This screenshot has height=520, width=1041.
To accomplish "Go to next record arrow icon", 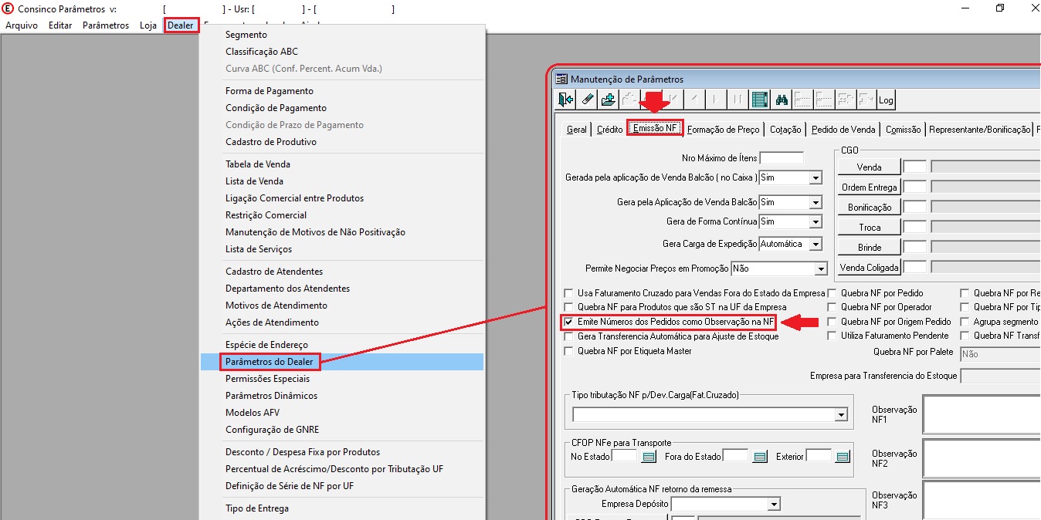I will 717,100.
